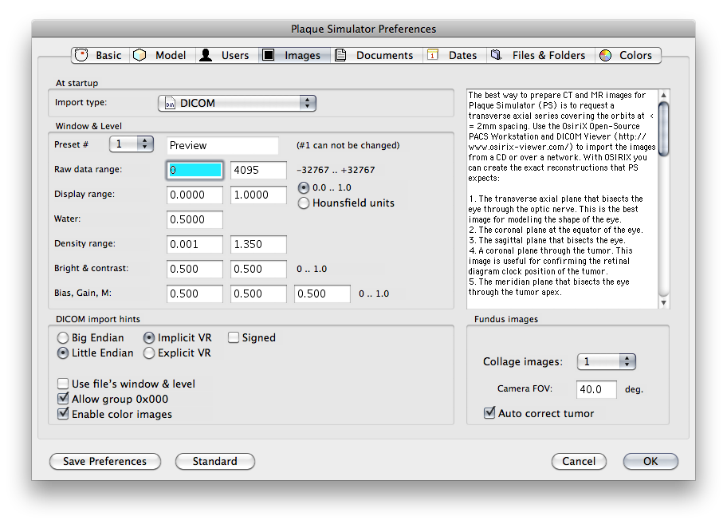Click the first Bias, Gain, M field

click(195, 294)
